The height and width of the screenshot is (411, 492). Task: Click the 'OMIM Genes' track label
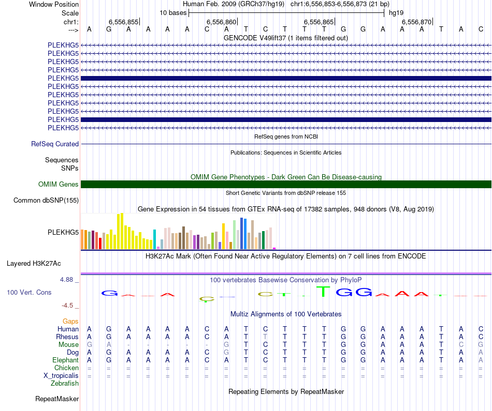coord(58,184)
